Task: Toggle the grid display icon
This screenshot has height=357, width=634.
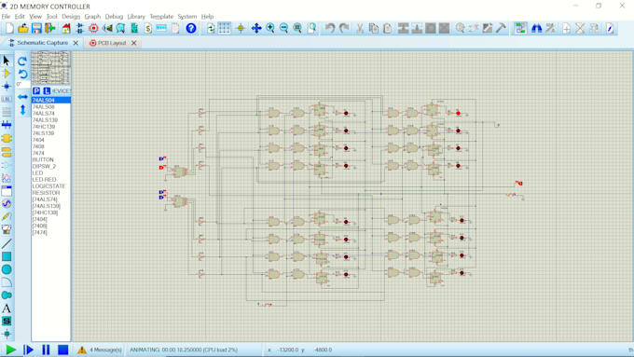Action: [x=225, y=28]
